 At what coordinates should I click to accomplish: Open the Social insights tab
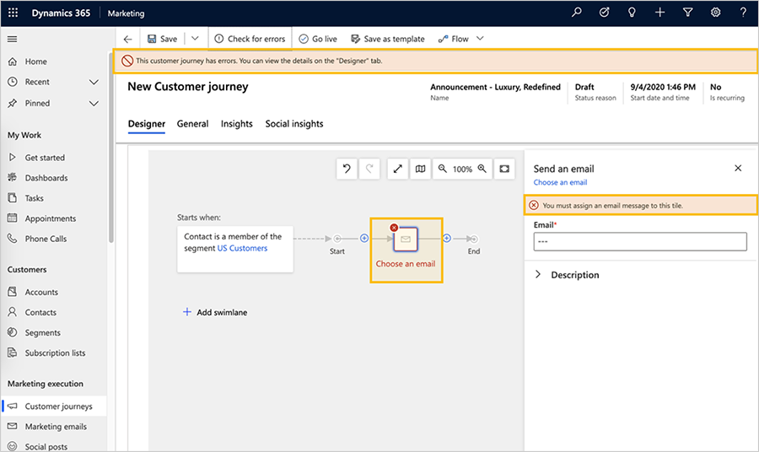294,124
